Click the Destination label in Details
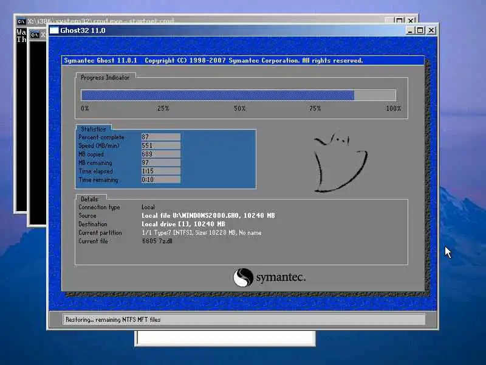Screen dimensions: 486x365 click(x=93, y=224)
